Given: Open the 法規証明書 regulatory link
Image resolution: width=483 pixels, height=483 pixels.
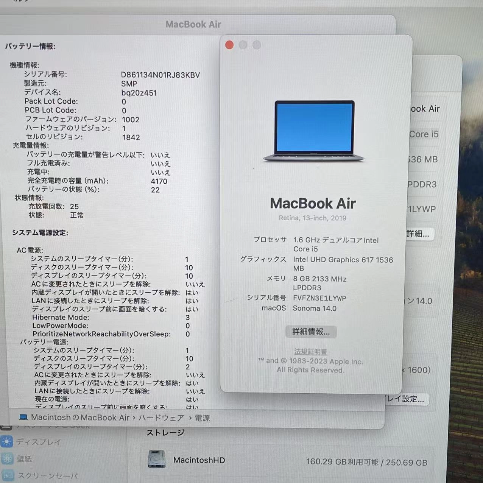Looking at the screenshot, I should click(x=310, y=351).
